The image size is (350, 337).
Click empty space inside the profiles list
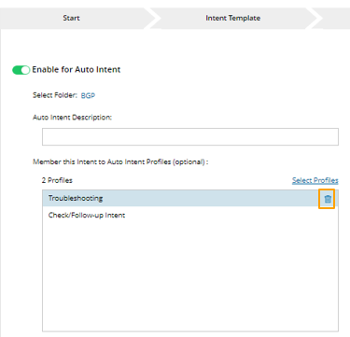click(190, 277)
